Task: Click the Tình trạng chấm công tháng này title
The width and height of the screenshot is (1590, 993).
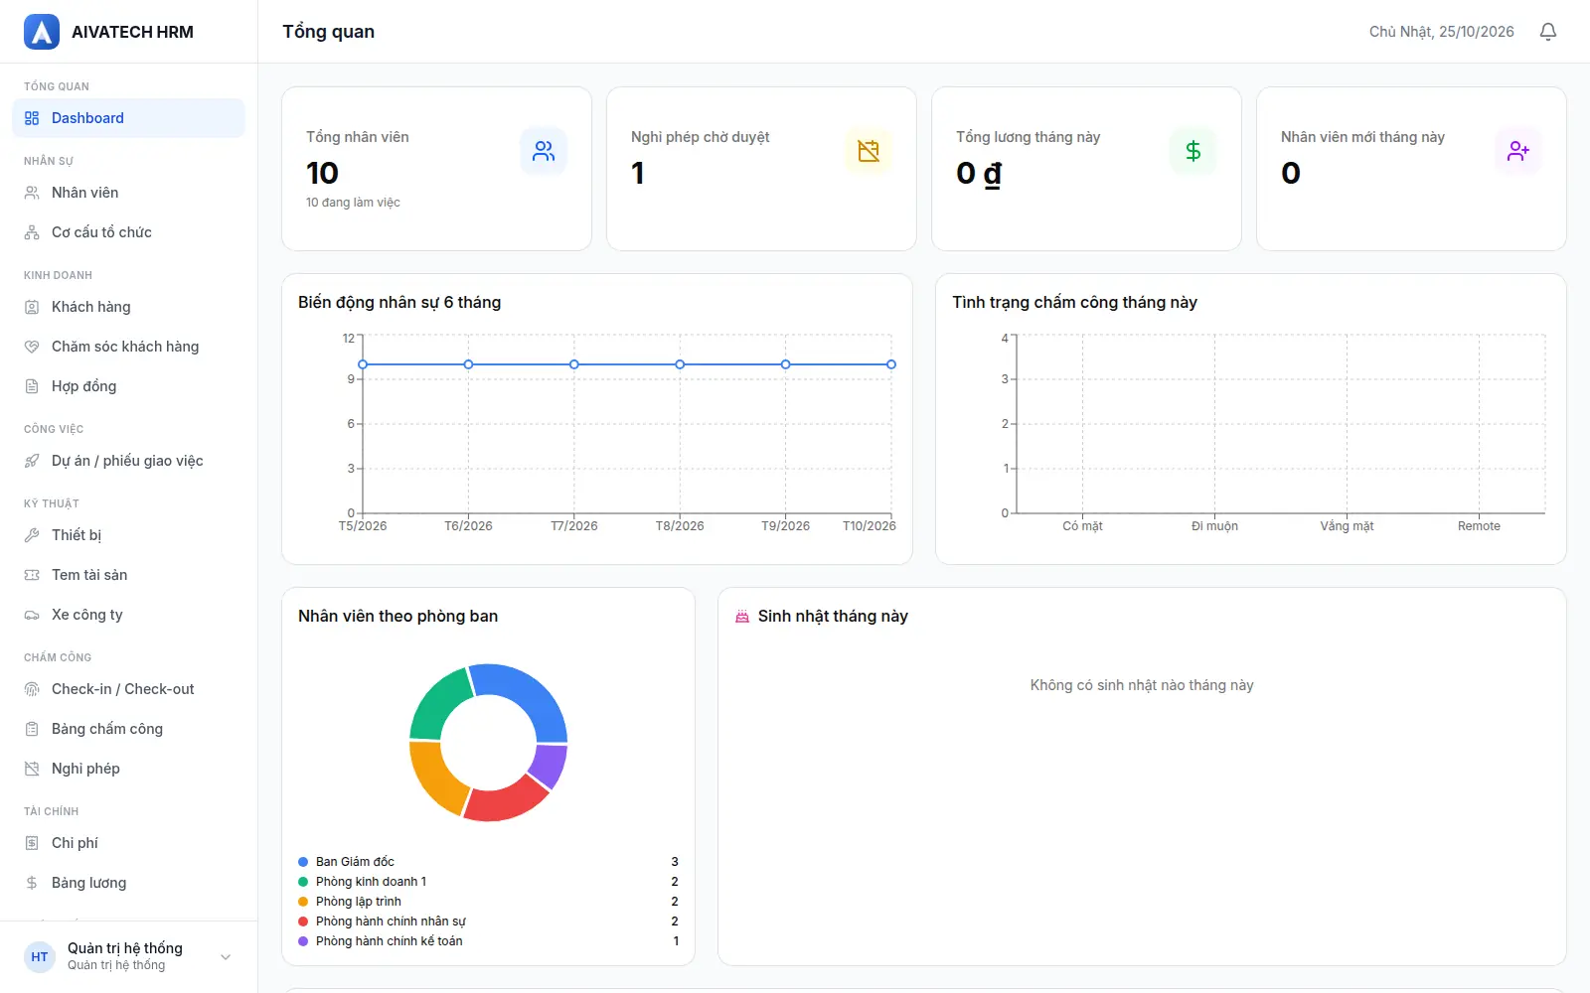Action: [x=1074, y=302]
